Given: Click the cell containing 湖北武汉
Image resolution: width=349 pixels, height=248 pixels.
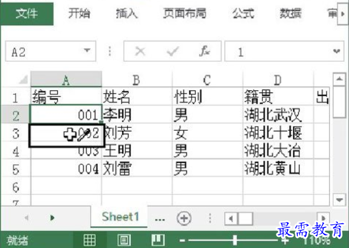Looking at the screenshot, I should pyautogui.click(x=278, y=114).
